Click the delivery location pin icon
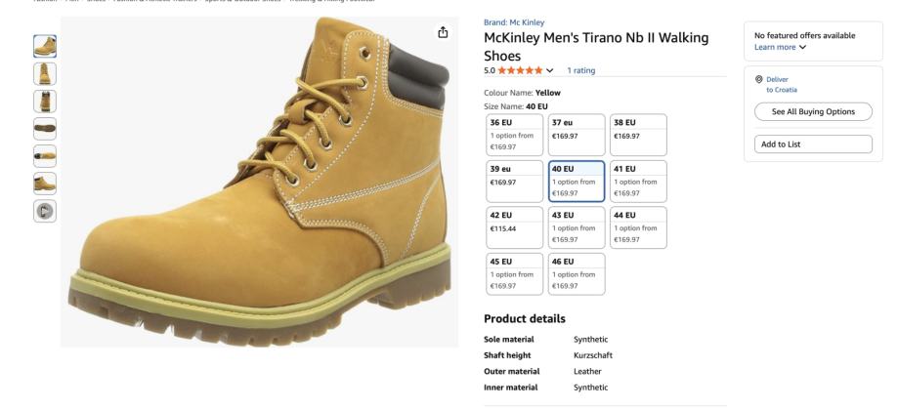Screen dimensions: 898x409 click(759, 78)
